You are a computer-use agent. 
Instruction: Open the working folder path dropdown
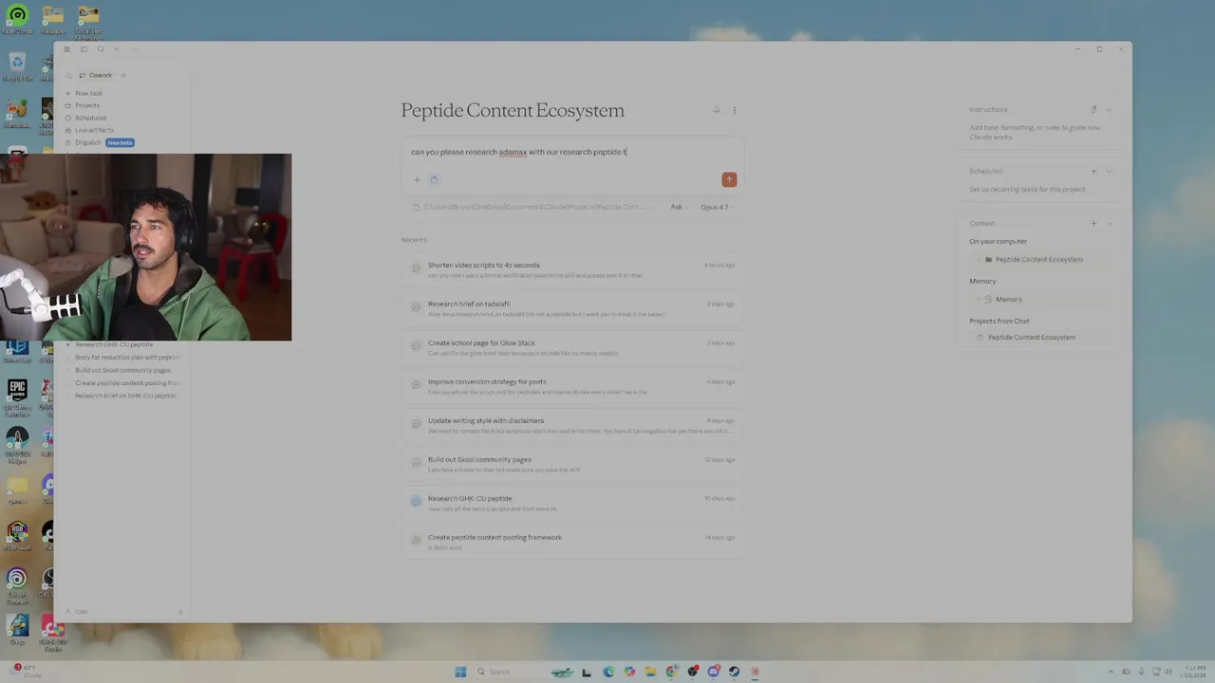[533, 207]
